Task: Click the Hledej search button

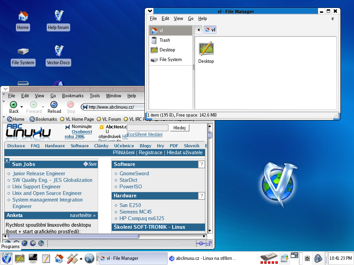Action: pyautogui.click(x=179, y=128)
